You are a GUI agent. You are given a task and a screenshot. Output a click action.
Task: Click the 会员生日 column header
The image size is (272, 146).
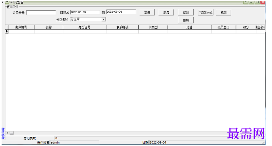click(224, 27)
